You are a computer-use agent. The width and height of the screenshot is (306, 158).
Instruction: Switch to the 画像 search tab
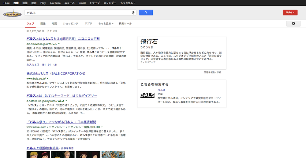[x=43, y=23]
